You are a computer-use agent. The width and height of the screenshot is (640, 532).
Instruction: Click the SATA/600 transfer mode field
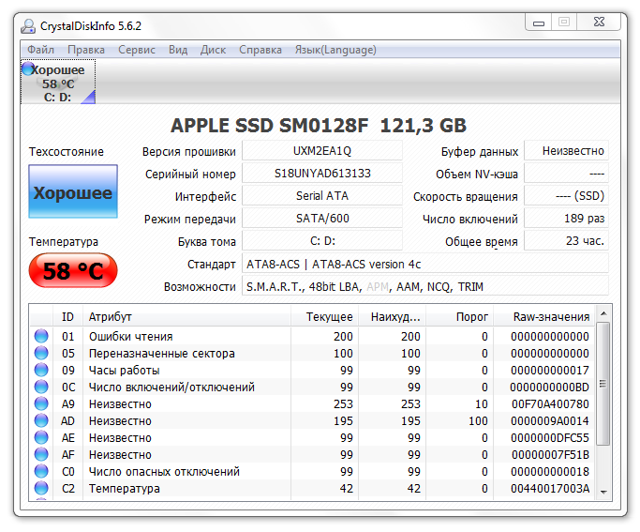click(322, 219)
